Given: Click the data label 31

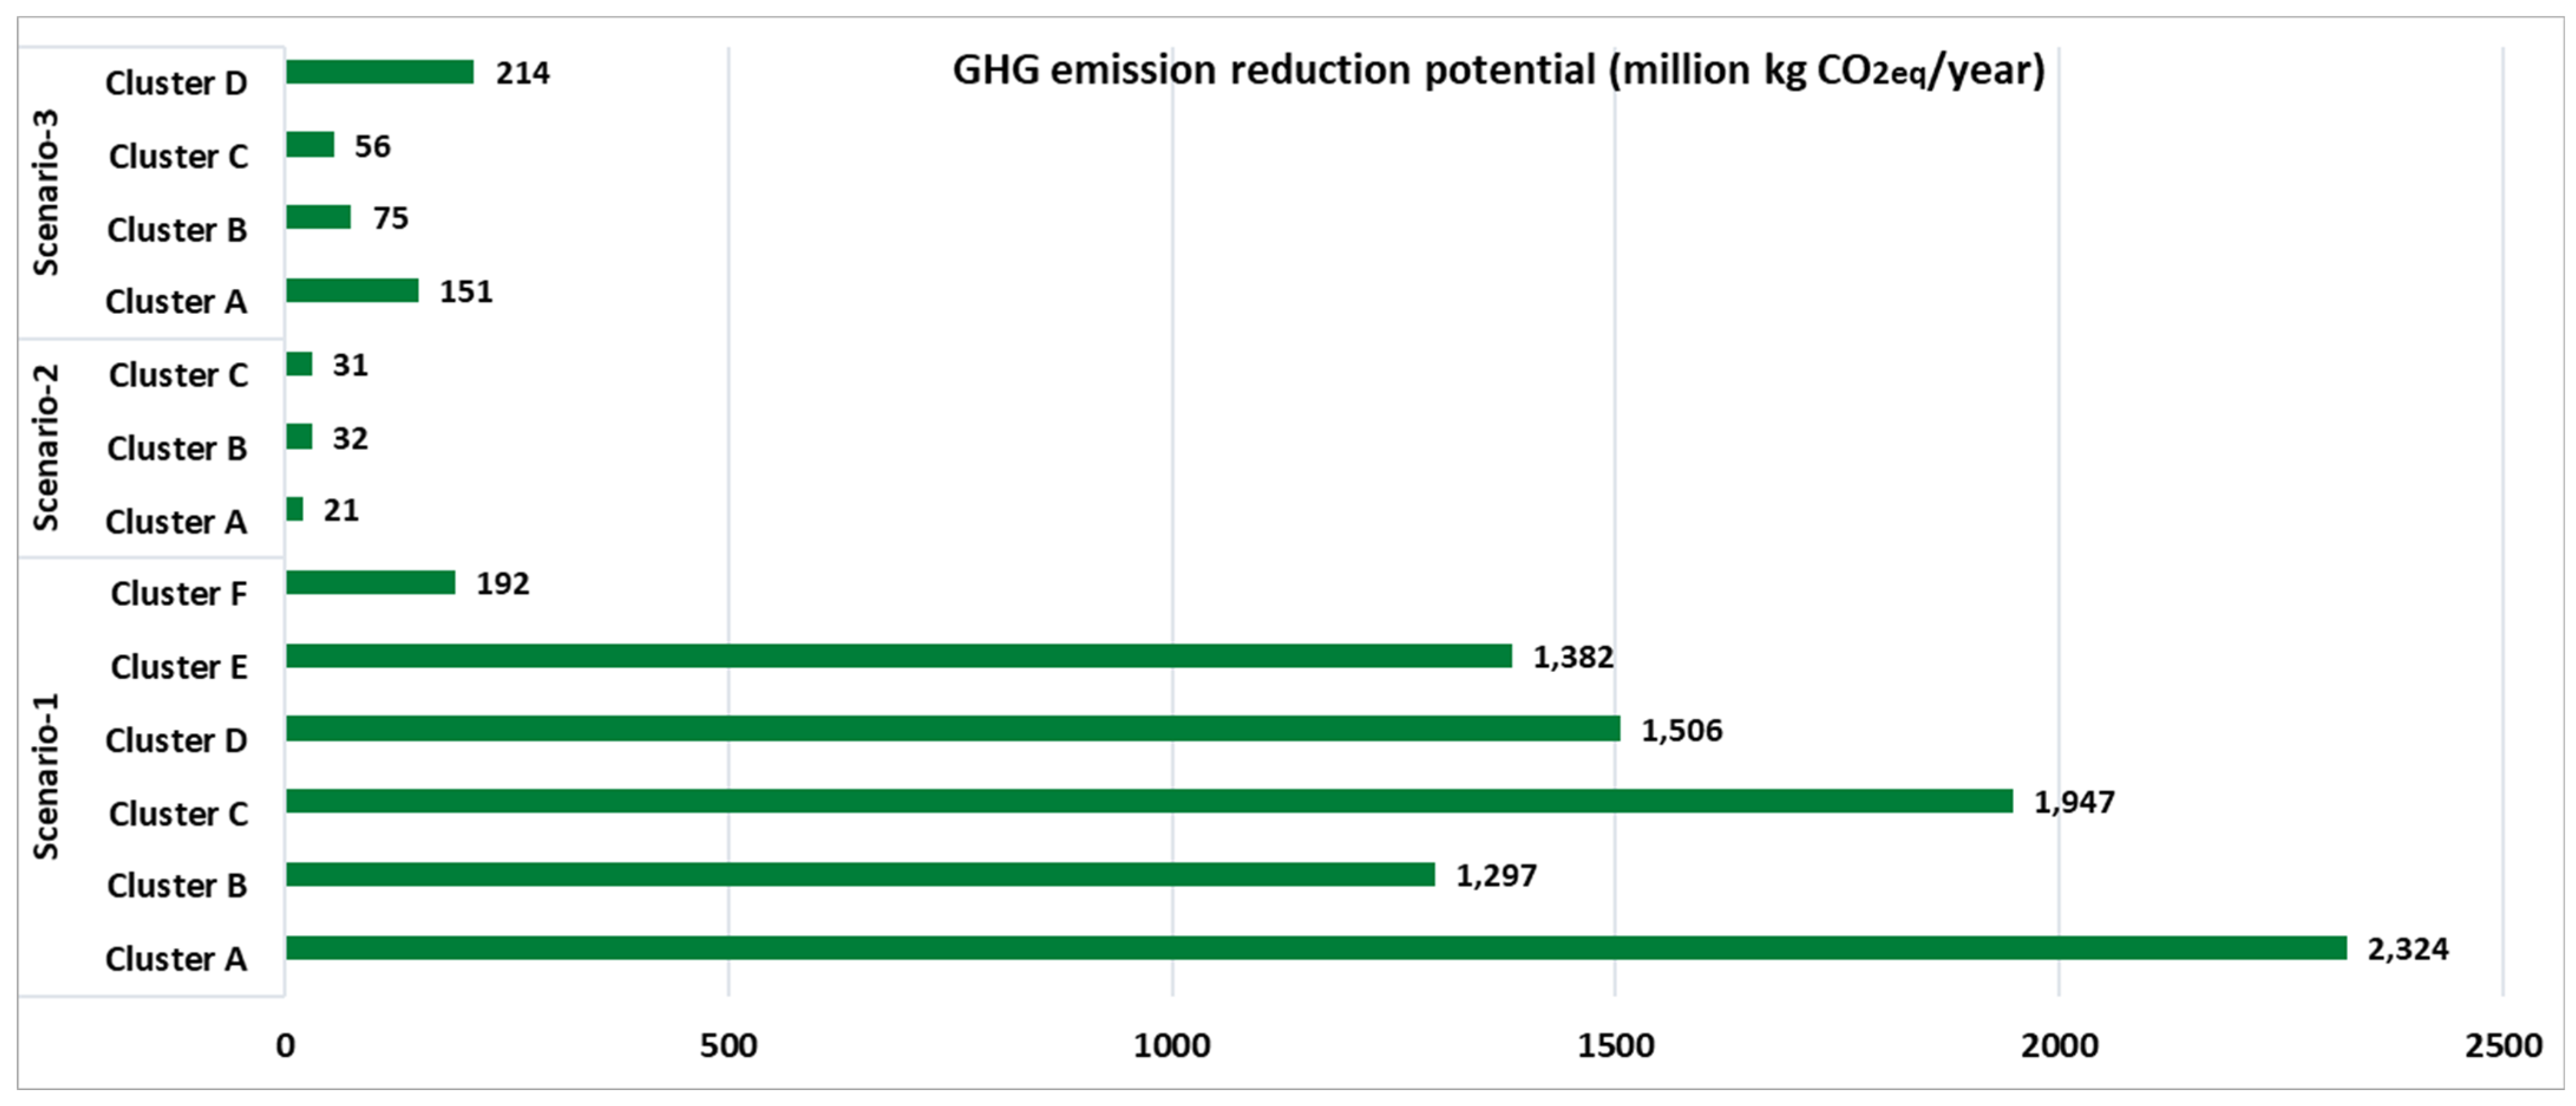Looking at the screenshot, I should (350, 365).
